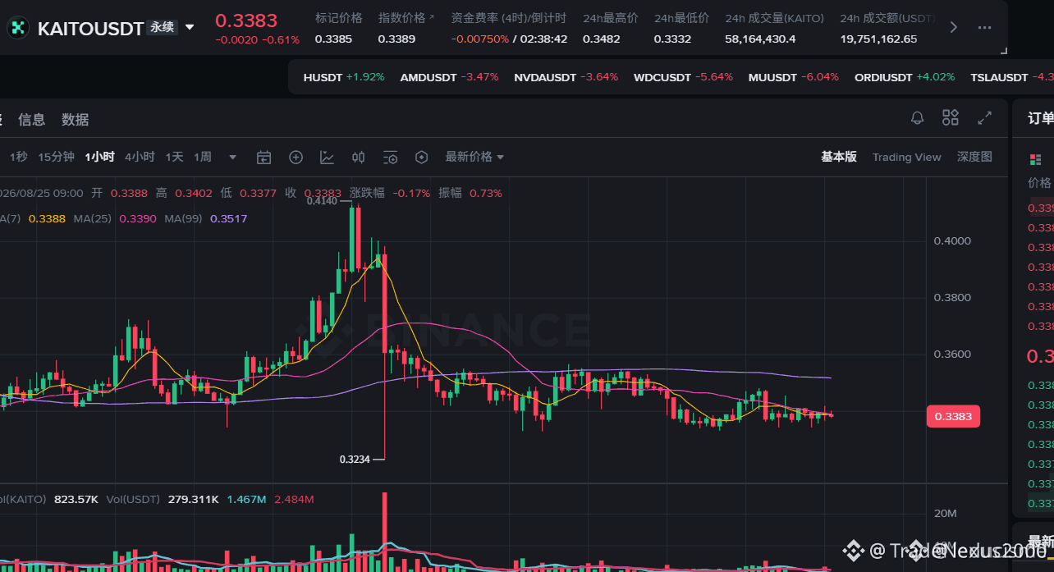Viewport: 1054px width, 572px height.
Task: Click the add-circle plus icon in chart toolbar
Action: [296, 158]
